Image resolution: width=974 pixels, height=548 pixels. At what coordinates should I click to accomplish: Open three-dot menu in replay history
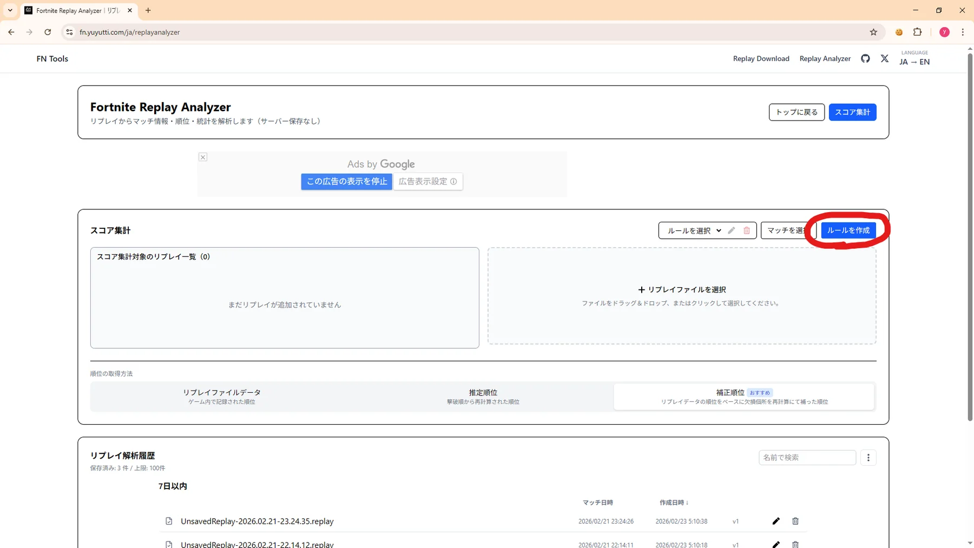click(x=868, y=458)
